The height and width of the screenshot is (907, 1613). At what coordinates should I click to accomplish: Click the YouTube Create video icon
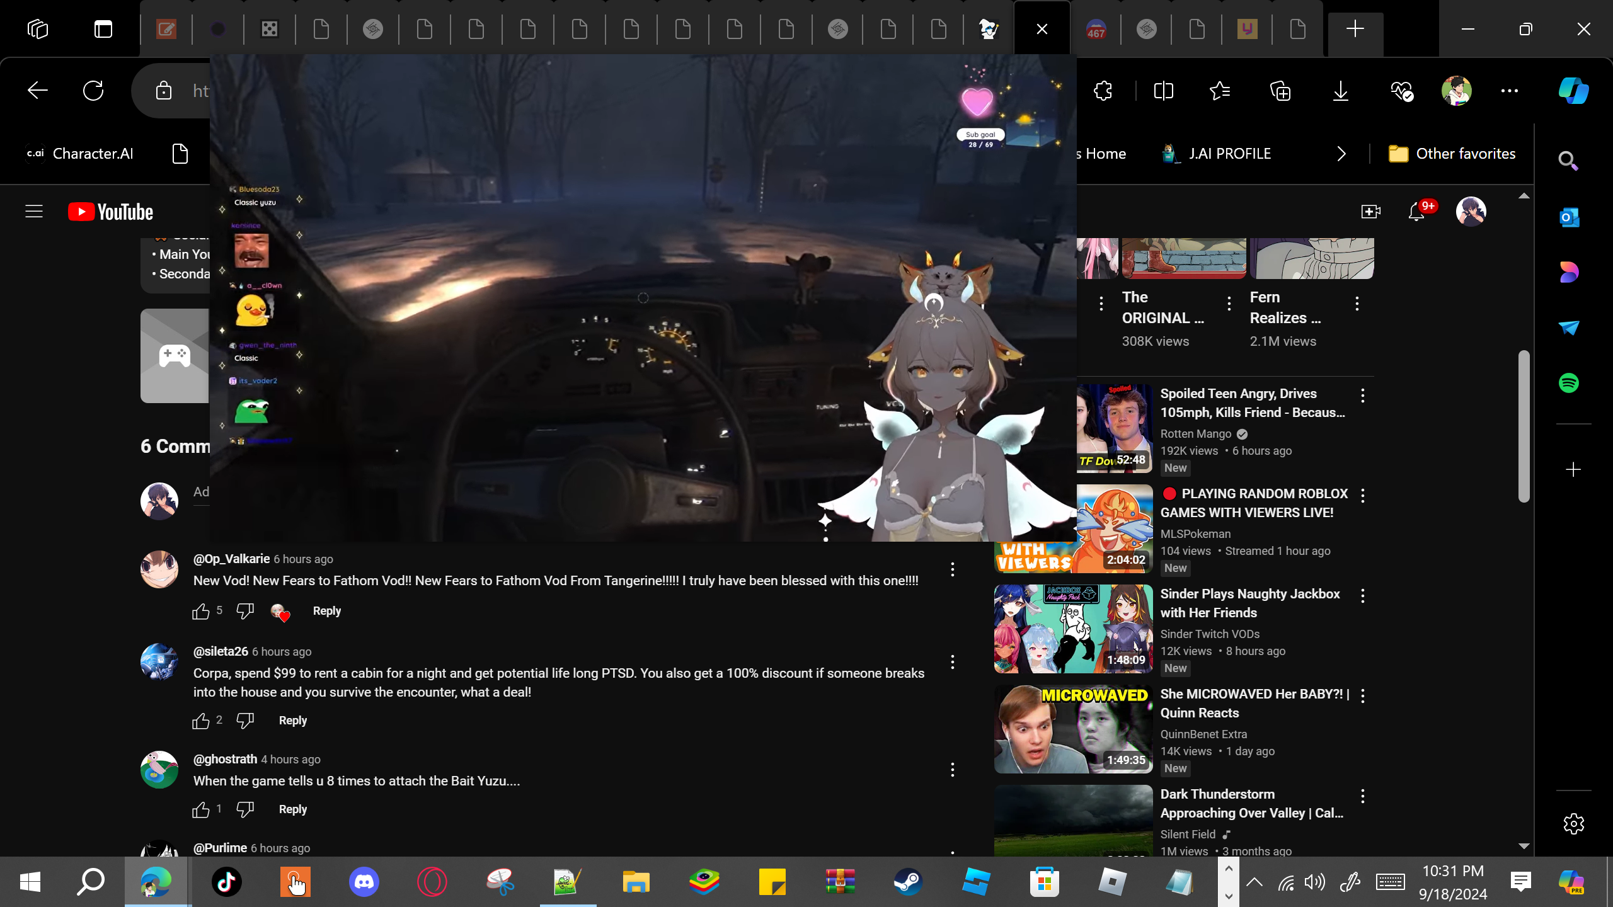[1370, 212]
